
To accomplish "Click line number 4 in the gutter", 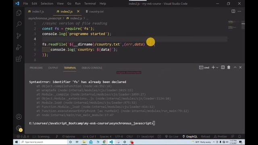I will tap(35, 39).
